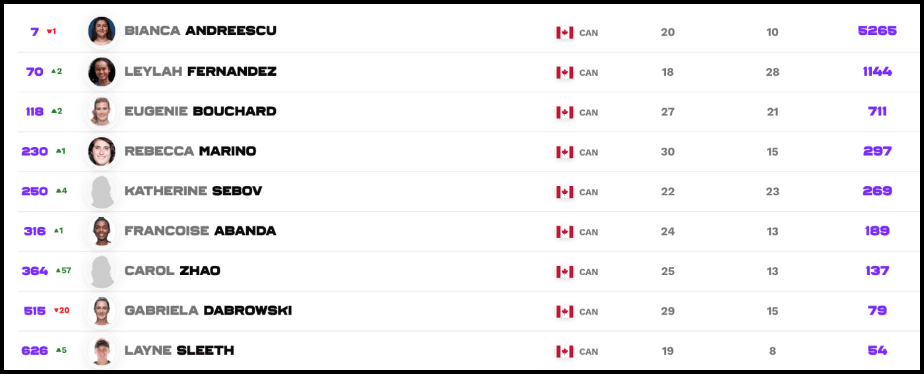Viewport: 924px width, 374px height.
Task: Click Leylah Fernandez's avatar photo
Action: click(102, 71)
